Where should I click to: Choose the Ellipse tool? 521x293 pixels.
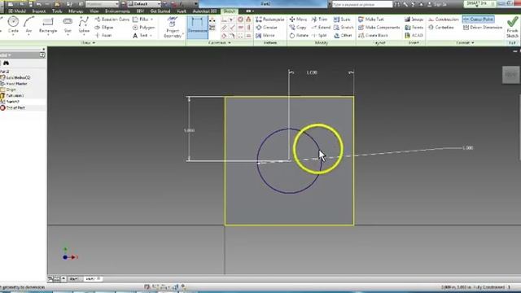click(x=104, y=27)
